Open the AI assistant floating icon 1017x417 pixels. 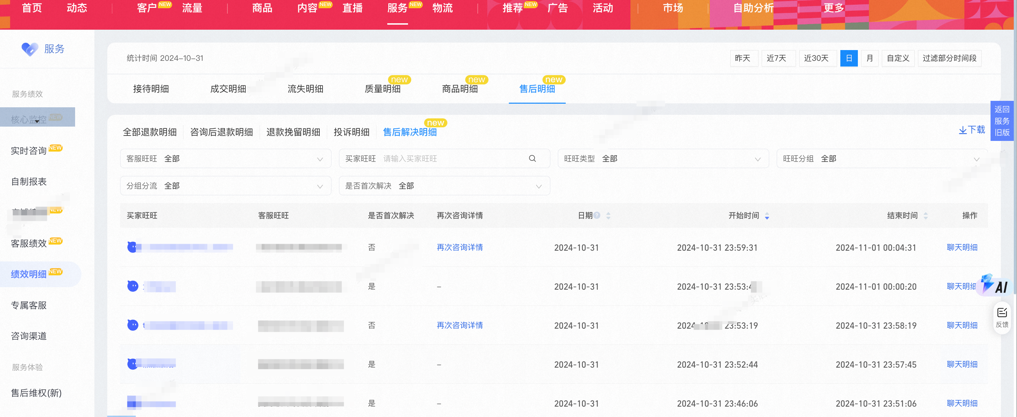(x=995, y=284)
